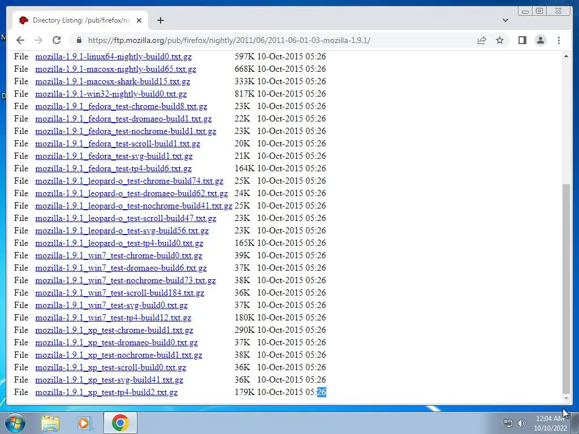
Task: Click the 597K size in first row
Action: 244,57
